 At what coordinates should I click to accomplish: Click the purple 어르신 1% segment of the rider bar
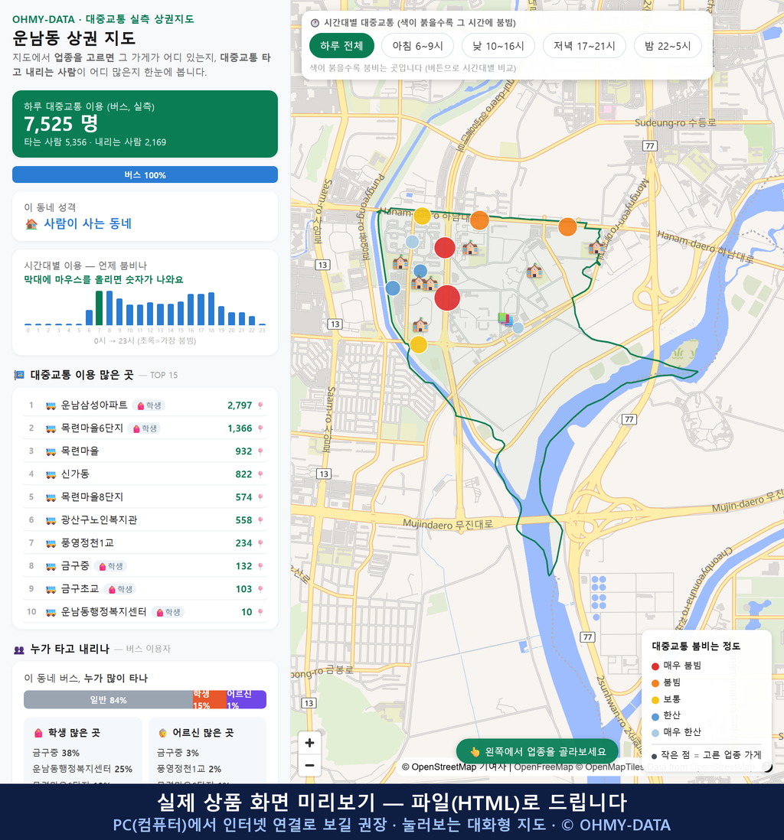pos(246,700)
